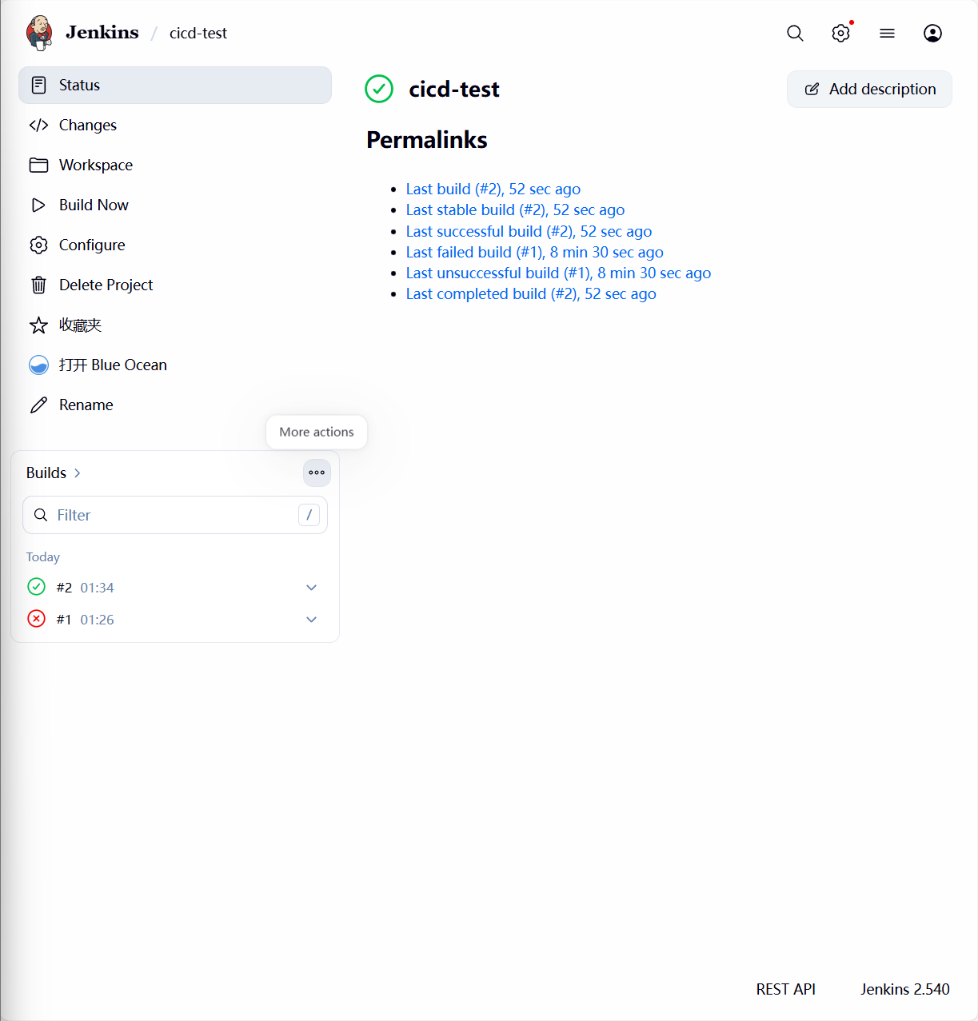Open build #1 link in history
978x1021 pixels.
coord(64,620)
